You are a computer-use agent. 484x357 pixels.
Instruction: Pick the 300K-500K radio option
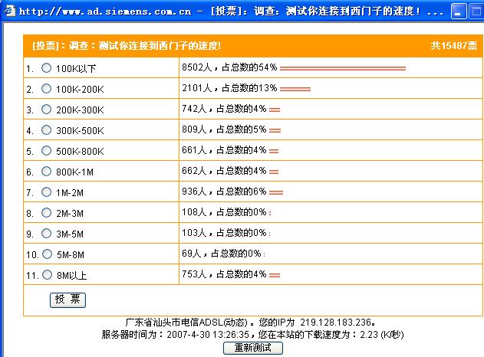(x=46, y=129)
